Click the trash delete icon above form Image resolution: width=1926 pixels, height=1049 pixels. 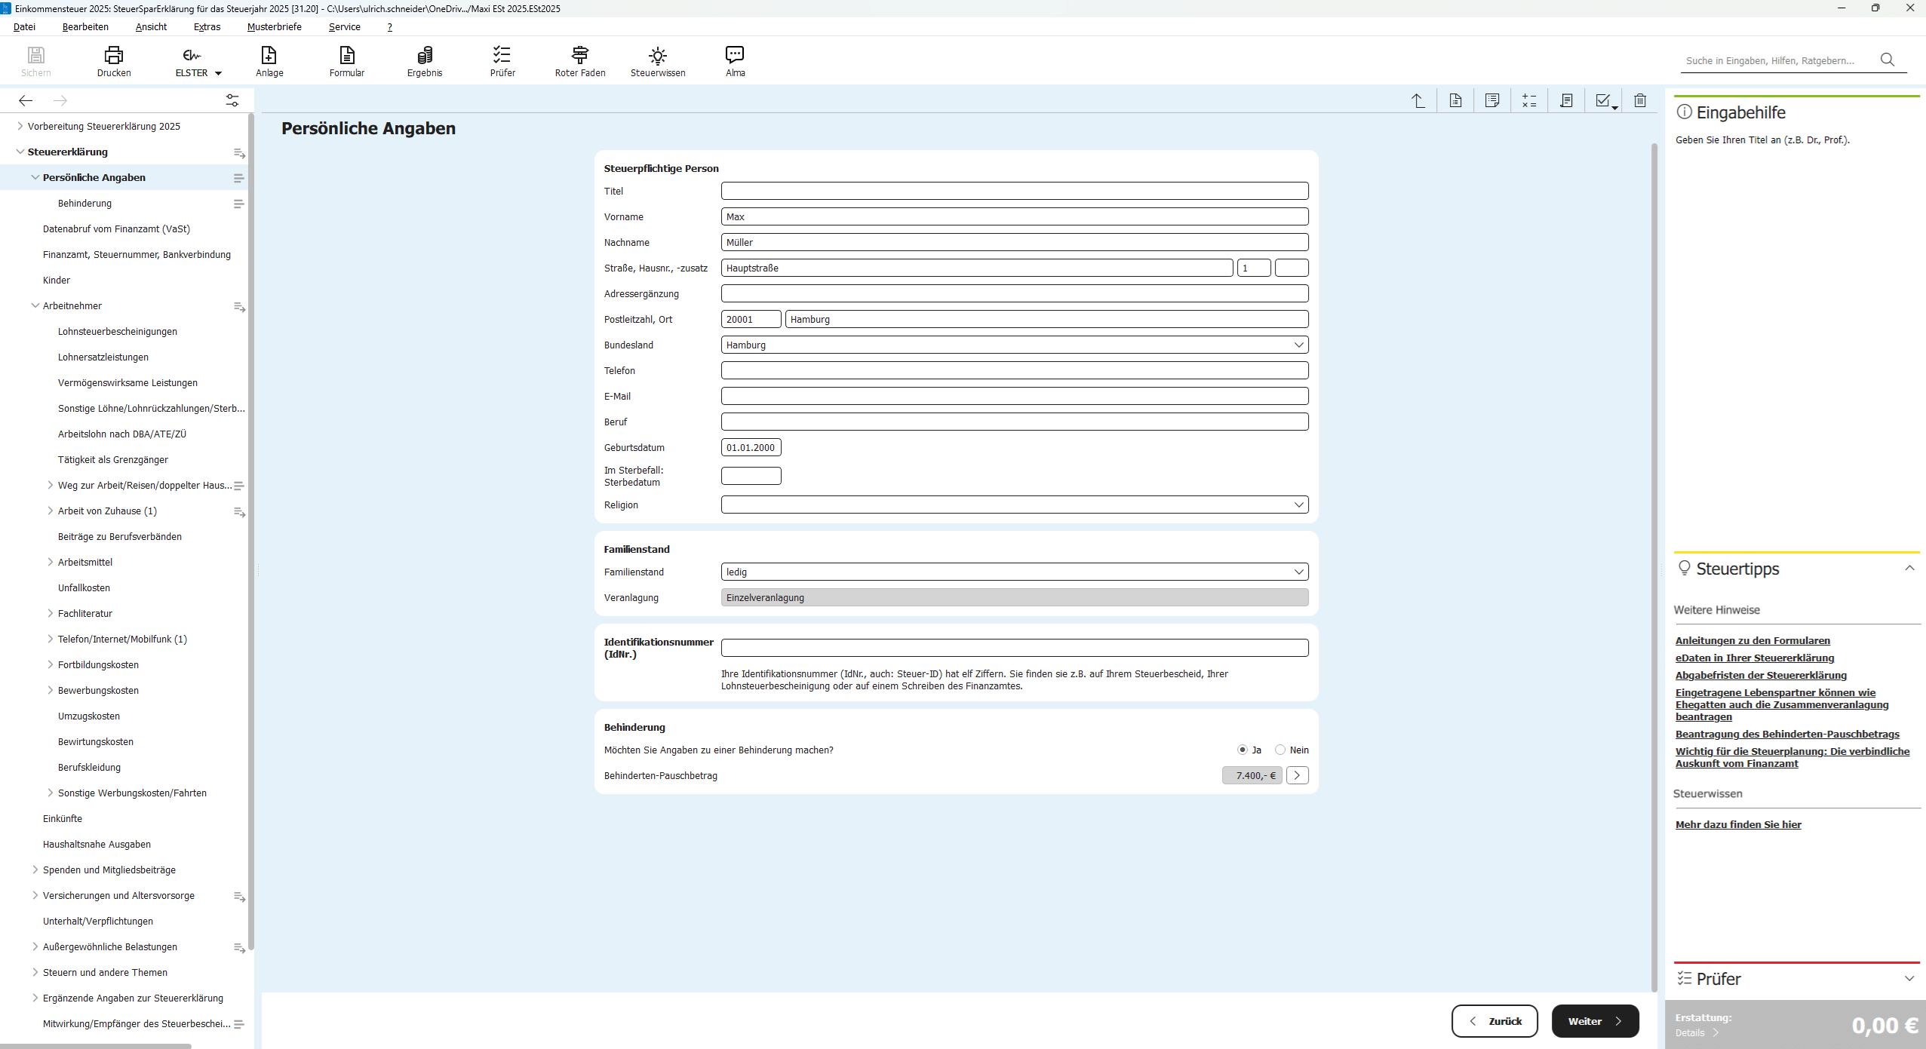point(1640,100)
